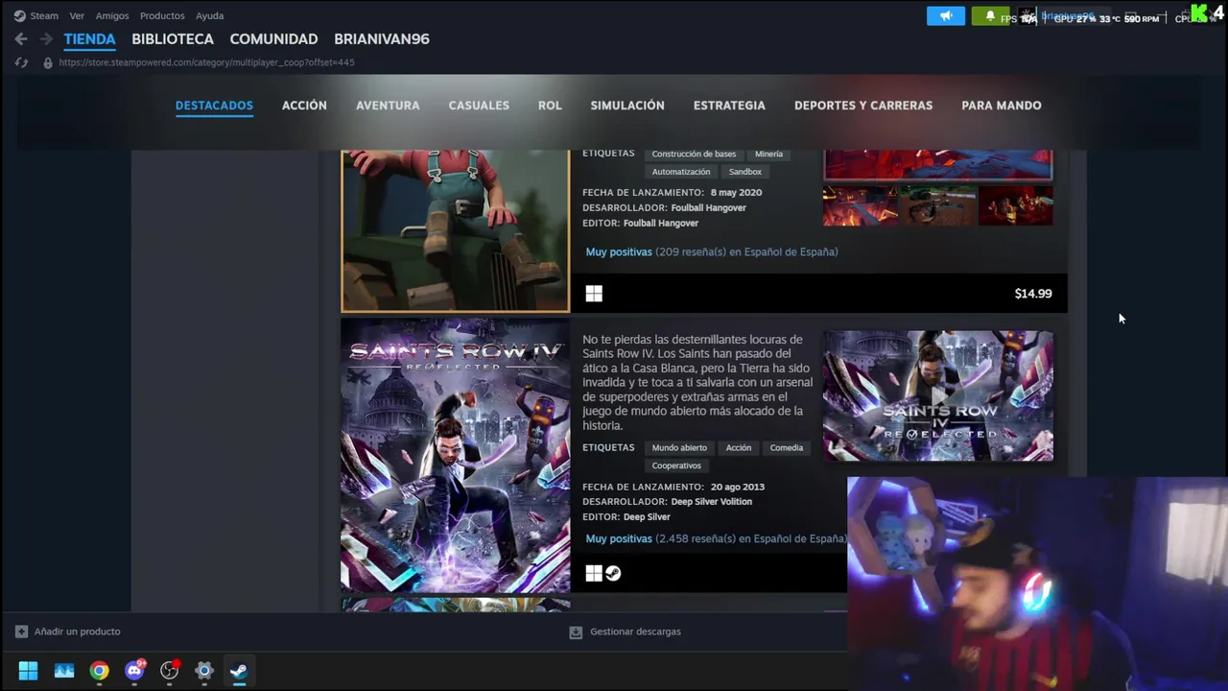
Task: Select the SIMULACIÓN category tab
Action: [627, 106]
